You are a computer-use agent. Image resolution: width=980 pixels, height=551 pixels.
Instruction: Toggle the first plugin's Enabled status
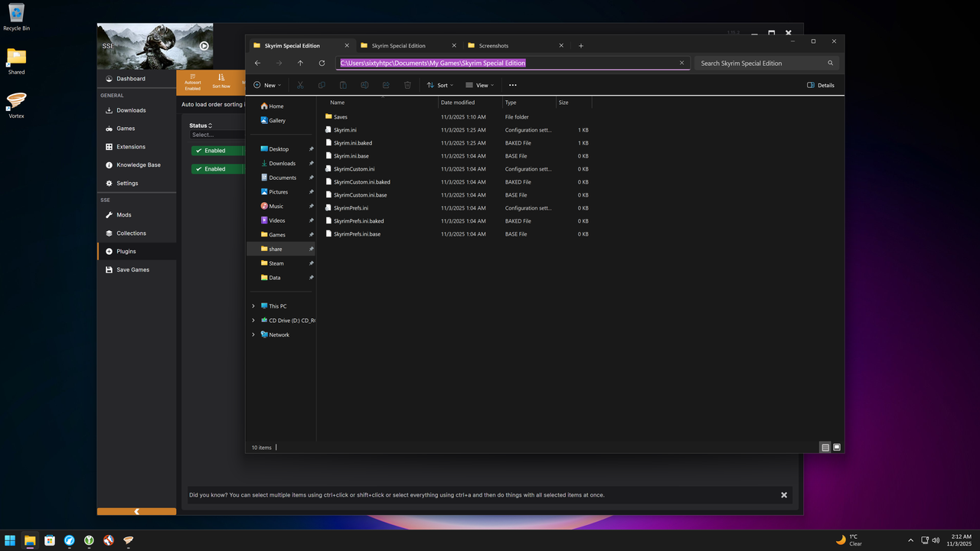(x=212, y=150)
